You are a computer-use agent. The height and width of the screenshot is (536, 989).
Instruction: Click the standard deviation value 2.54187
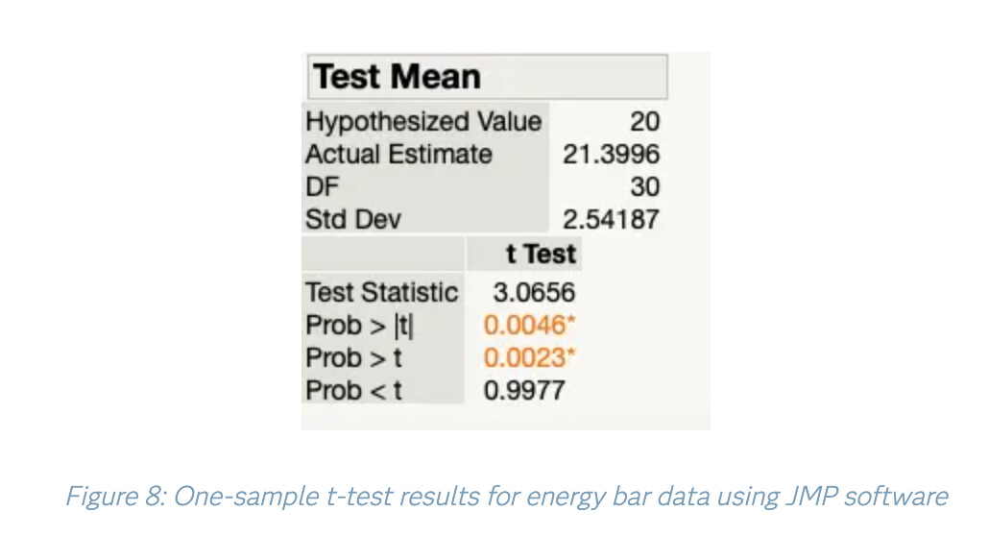pyautogui.click(x=611, y=219)
